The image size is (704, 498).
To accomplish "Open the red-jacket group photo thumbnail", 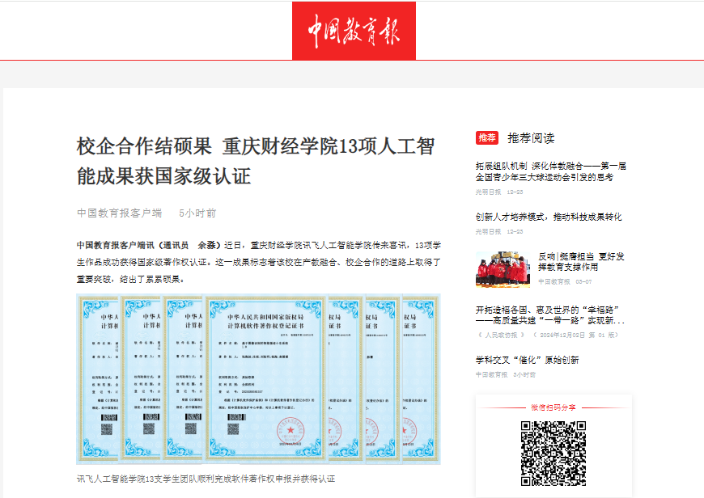I will (x=503, y=268).
